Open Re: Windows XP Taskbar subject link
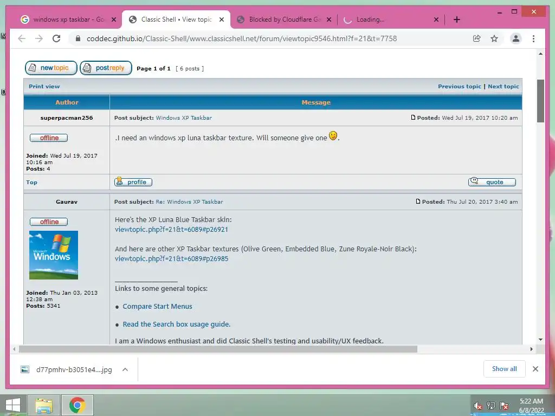Image resolution: width=555 pixels, height=416 pixels. pyautogui.click(x=189, y=201)
